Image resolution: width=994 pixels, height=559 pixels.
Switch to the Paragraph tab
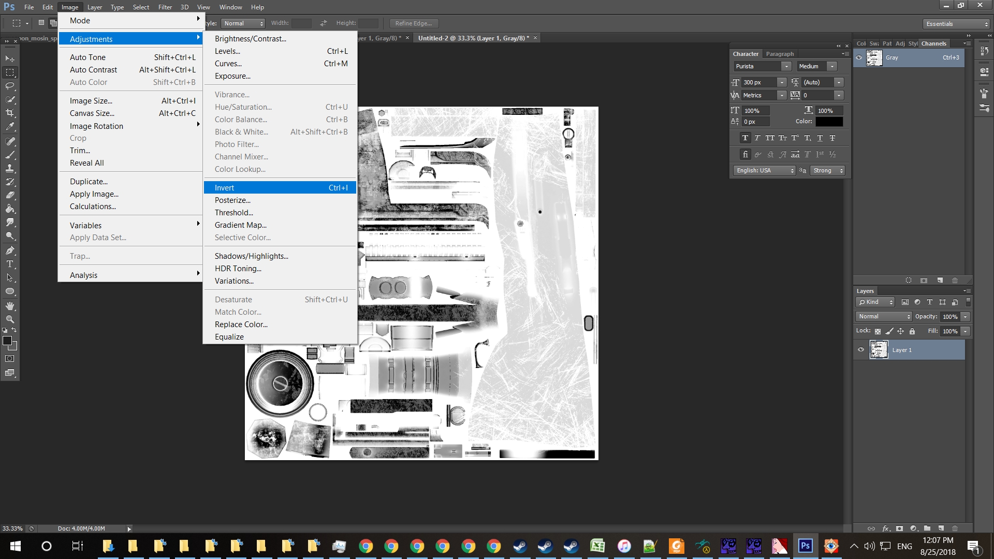pos(780,54)
